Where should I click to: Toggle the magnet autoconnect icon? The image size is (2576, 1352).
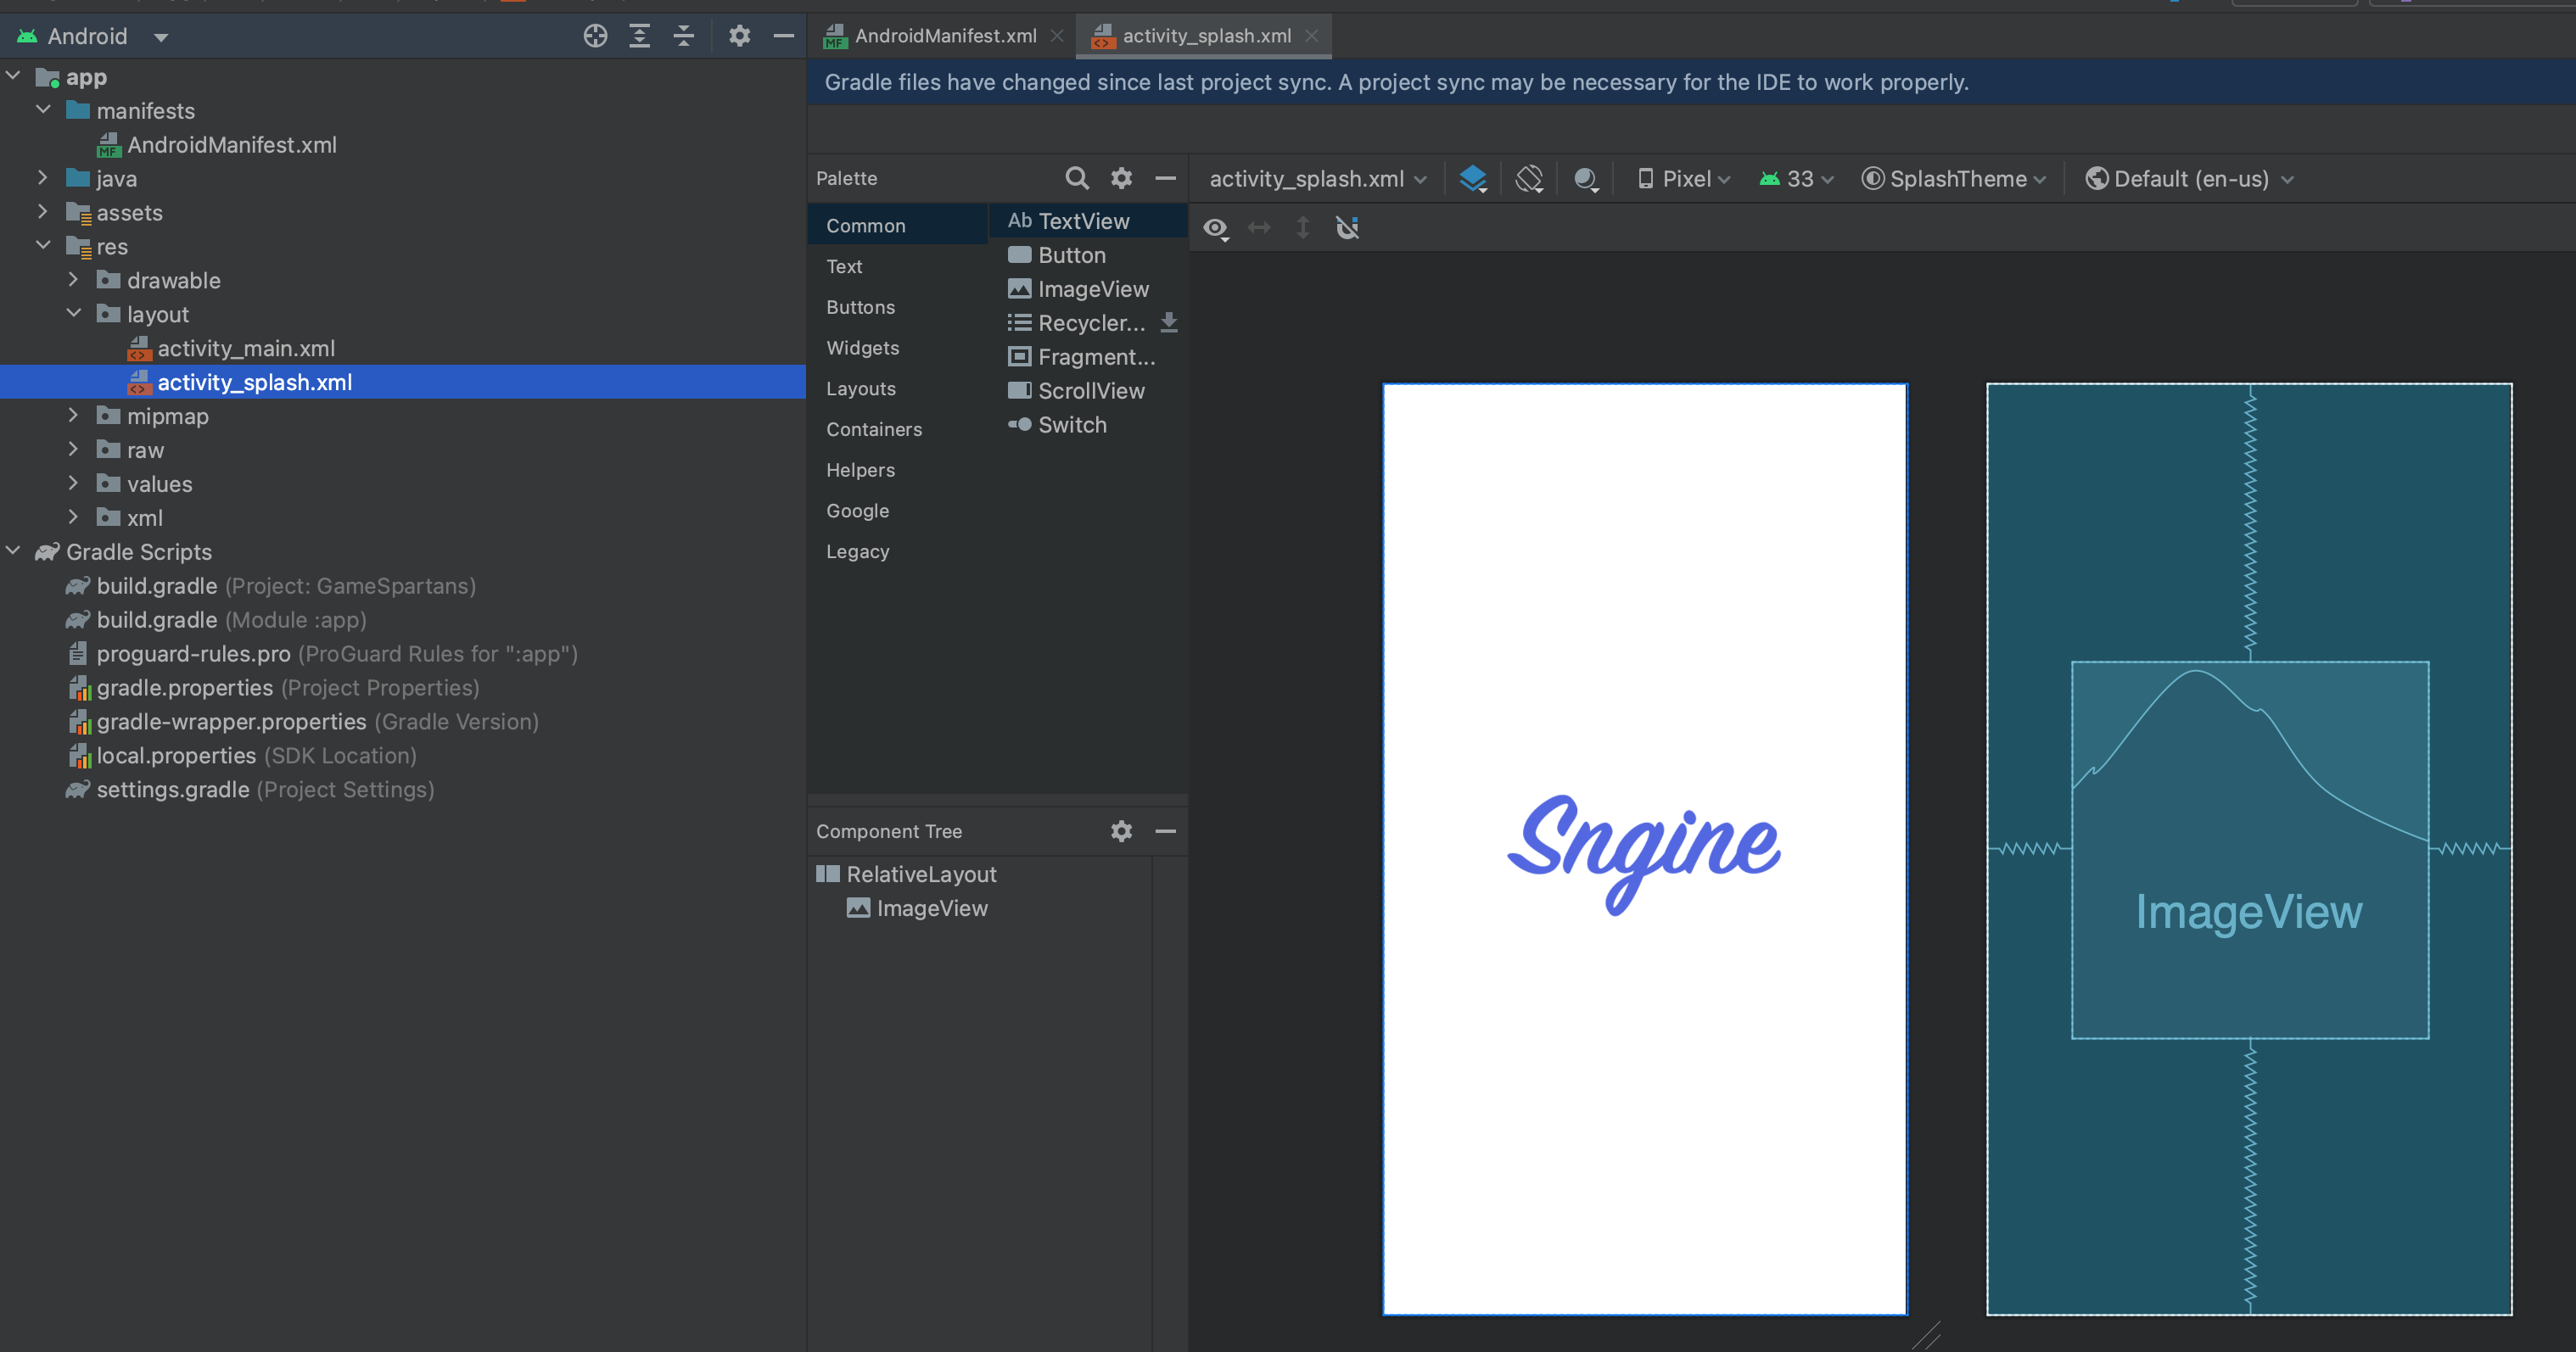(1347, 228)
